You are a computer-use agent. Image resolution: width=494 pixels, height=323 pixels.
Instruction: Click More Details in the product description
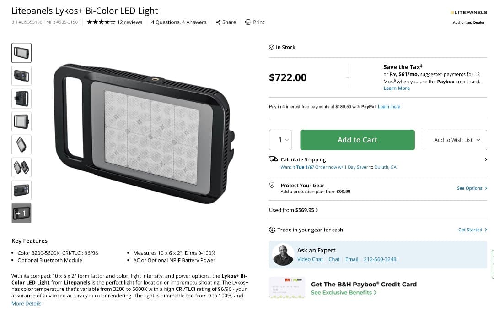[x=26, y=303]
